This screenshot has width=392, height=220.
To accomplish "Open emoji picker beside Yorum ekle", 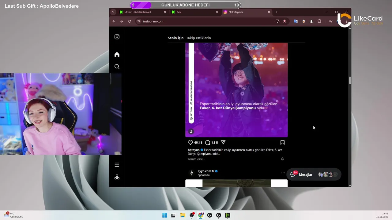I will 282,159.
